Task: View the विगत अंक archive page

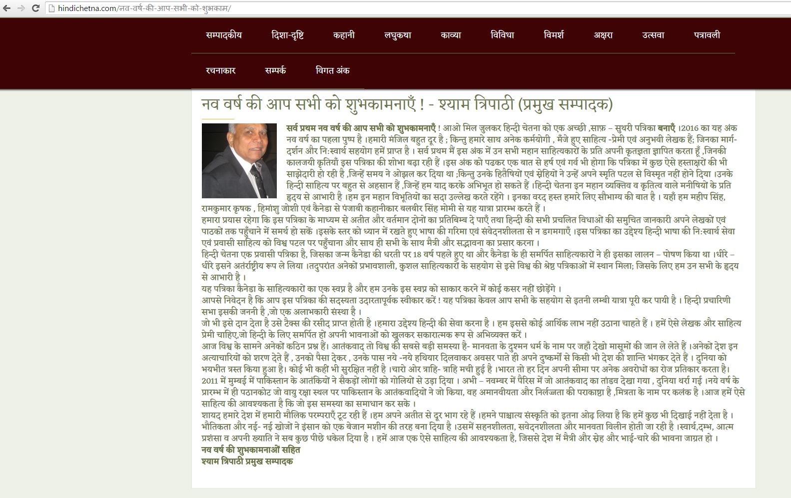Action: pos(333,70)
